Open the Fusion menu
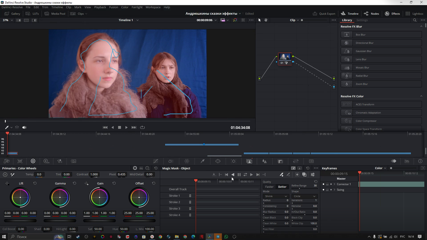Screen dimensions: 427x240 point(114,7)
